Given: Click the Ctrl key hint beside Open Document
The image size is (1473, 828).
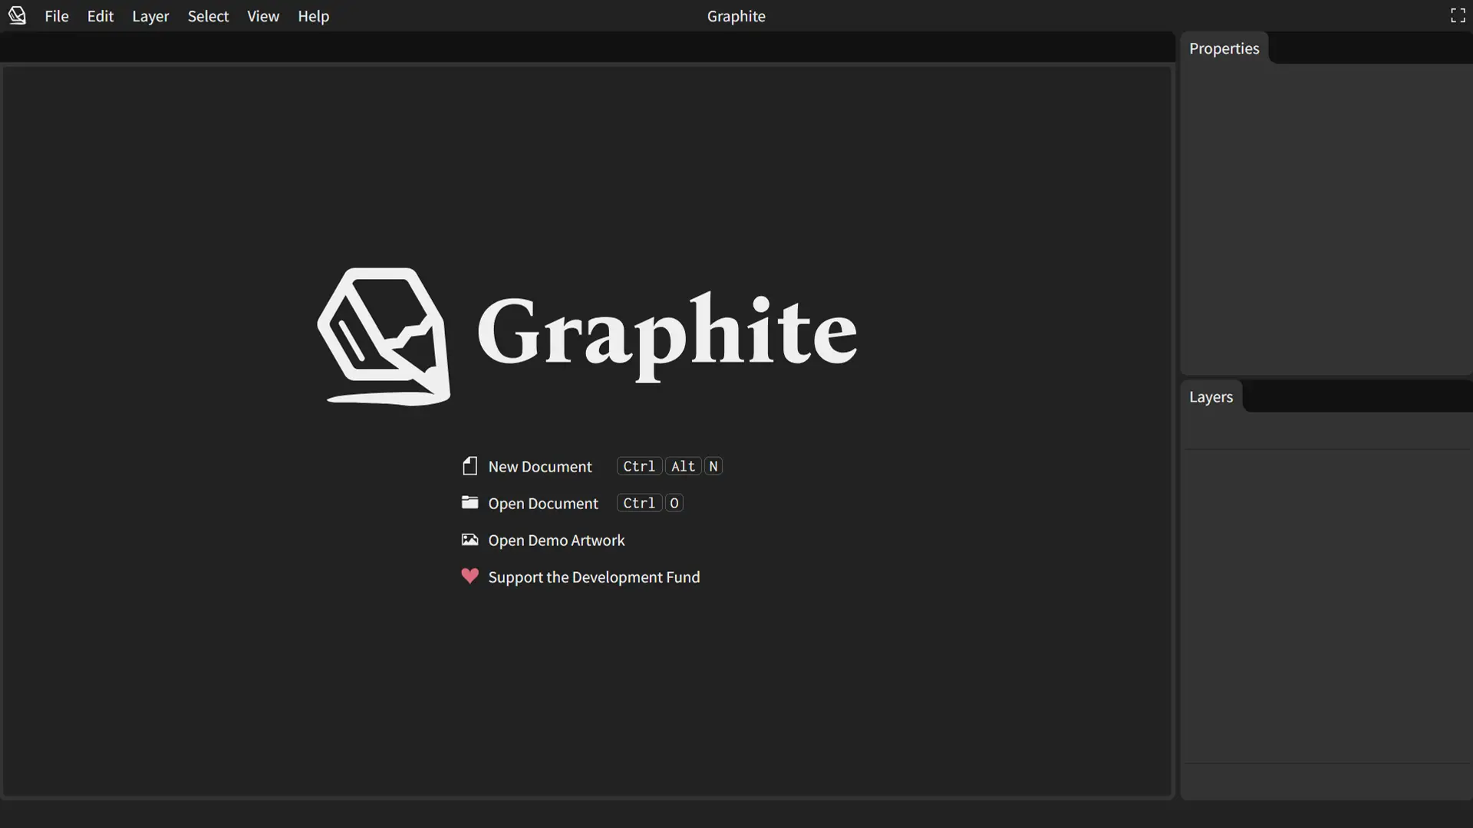Looking at the screenshot, I should click(x=639, y=503).
